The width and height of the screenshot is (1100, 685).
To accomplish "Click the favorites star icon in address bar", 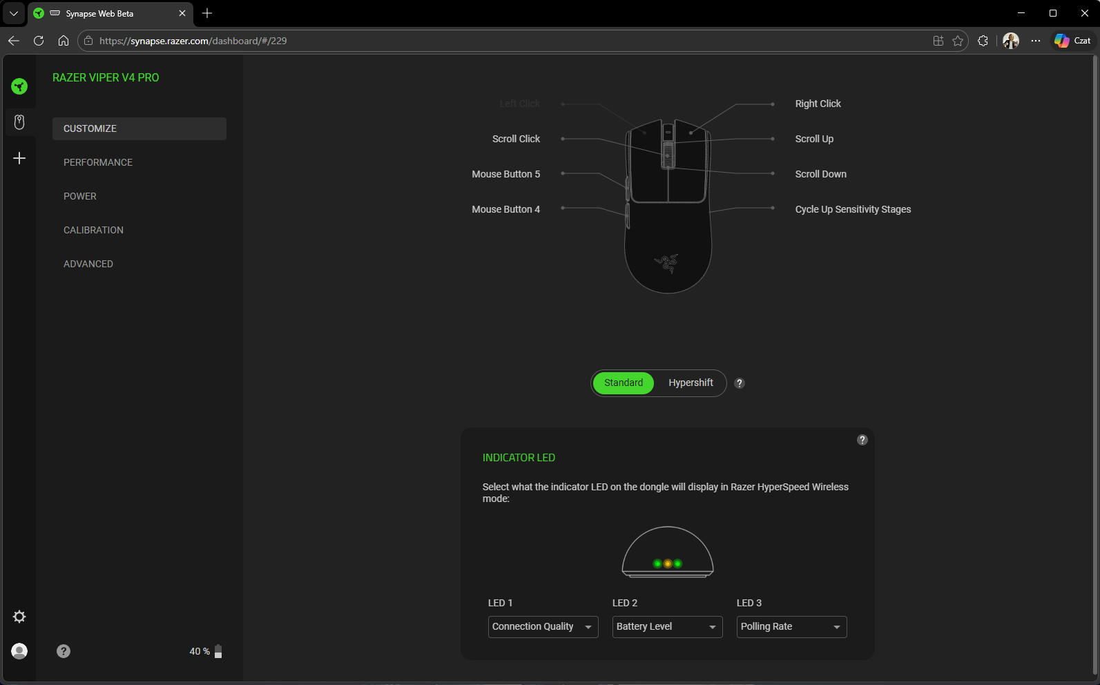I will pyautogui.click(x=958, y=41).
